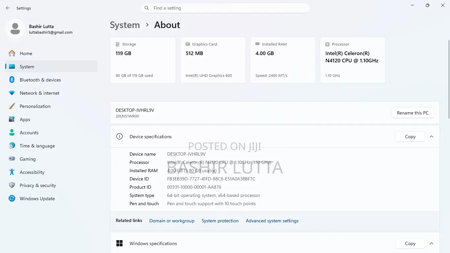Viewport: 450px width, 253px height.
Task: Click the Device specifications info icon
Action: [x=120, y=137]
